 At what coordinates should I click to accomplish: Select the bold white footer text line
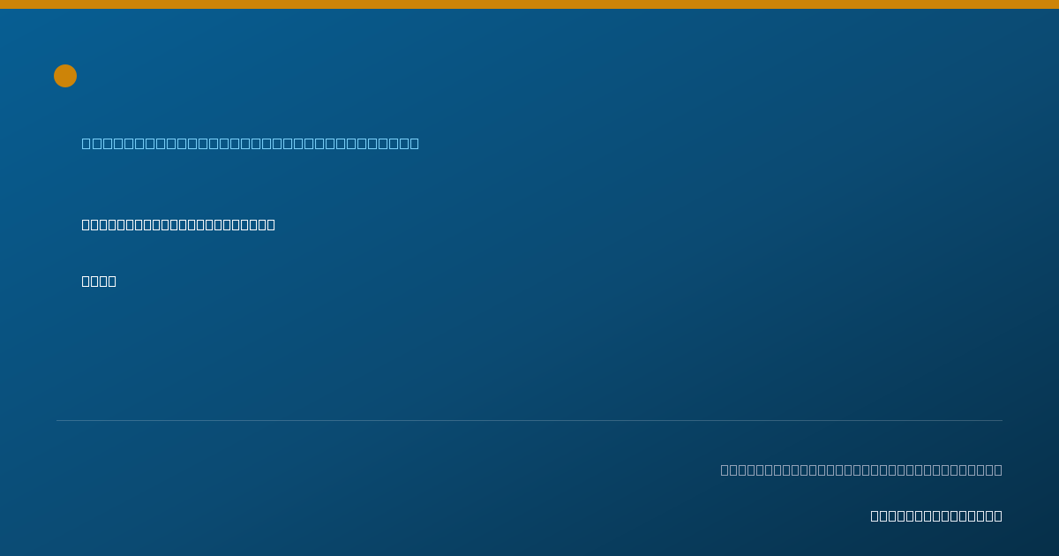click(936, 515)
